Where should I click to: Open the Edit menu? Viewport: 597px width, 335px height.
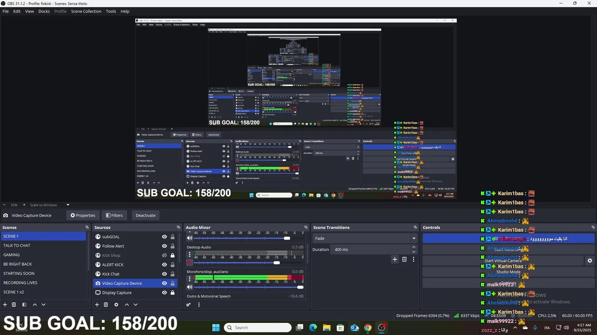[x=17, y=11]
